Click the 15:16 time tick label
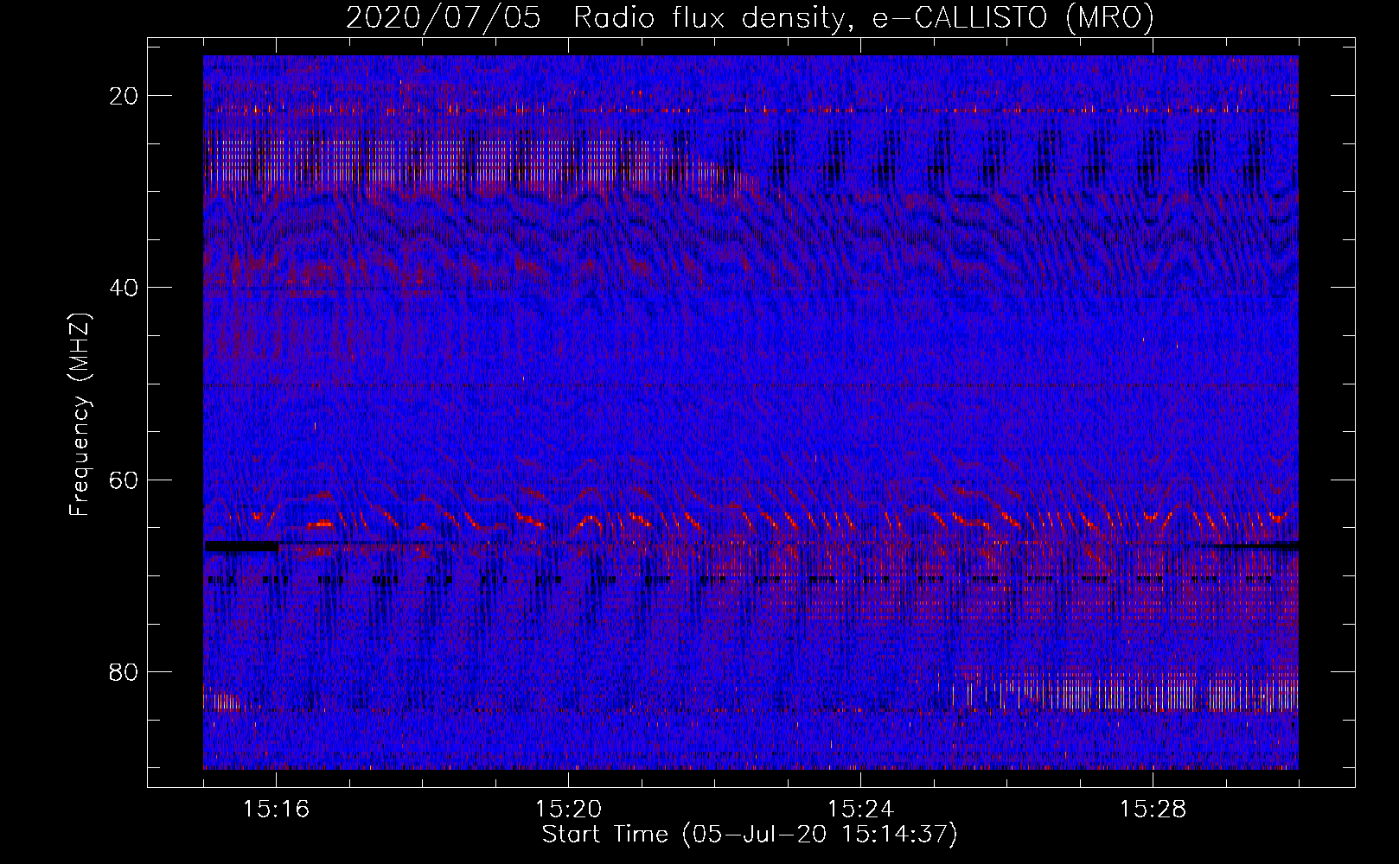The width and height of the screenshot is (1399, 864). [x=276, y=810]
